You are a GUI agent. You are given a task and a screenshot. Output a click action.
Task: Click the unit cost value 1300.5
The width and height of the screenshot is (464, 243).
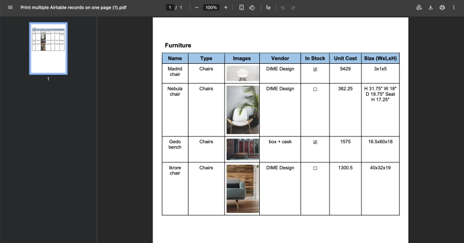click(x=345, y=168)
